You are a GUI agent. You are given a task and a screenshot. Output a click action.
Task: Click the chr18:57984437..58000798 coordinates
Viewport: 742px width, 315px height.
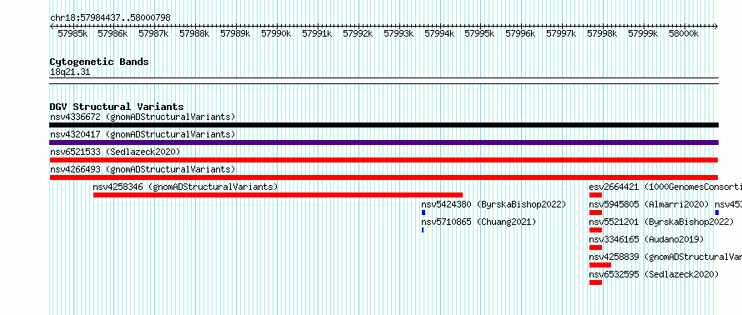(110, 17)
